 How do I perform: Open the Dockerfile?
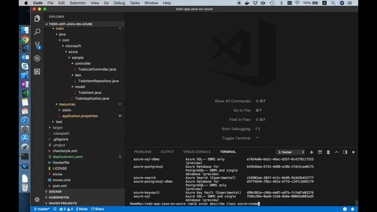click(x=61, y=163)
